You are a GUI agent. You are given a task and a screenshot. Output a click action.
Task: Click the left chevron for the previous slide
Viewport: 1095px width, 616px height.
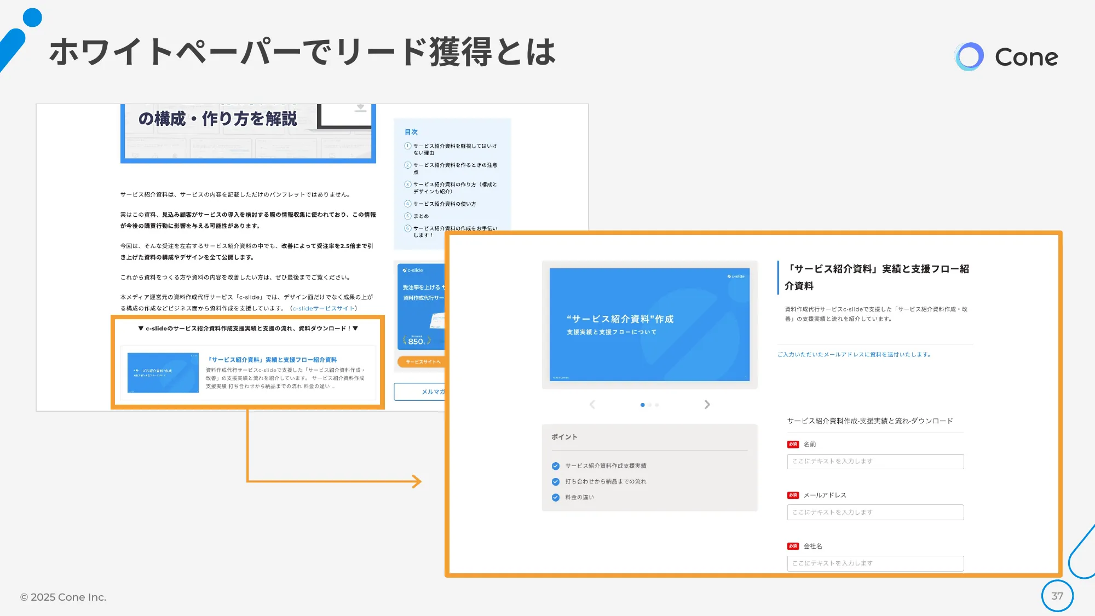pyautogui.click(x=592, y=405)
